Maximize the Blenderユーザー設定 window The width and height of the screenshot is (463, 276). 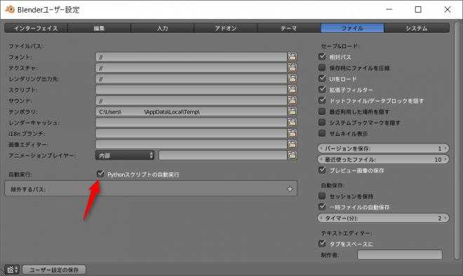tap(418, 9)
